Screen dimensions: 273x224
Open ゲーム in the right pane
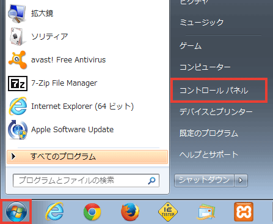(x=191, y=46)
